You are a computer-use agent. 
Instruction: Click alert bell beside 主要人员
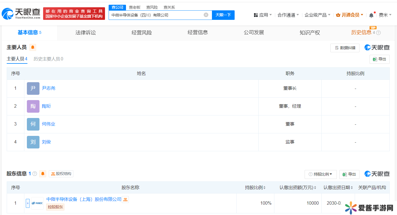coord(33,48)
